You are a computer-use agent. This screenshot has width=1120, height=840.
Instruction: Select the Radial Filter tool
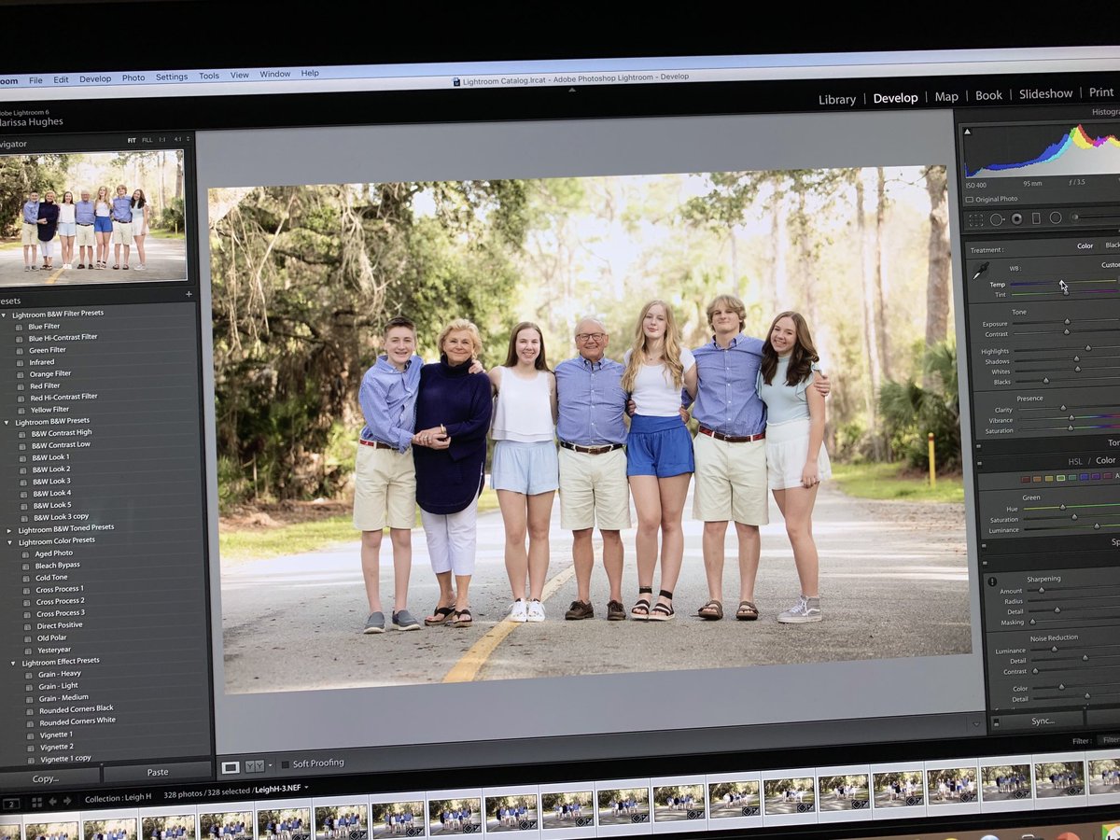pos(1056,217)
